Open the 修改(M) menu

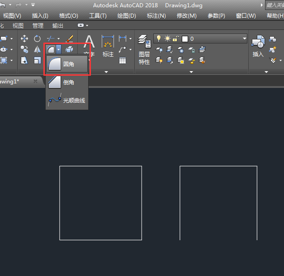coord(187,16)
